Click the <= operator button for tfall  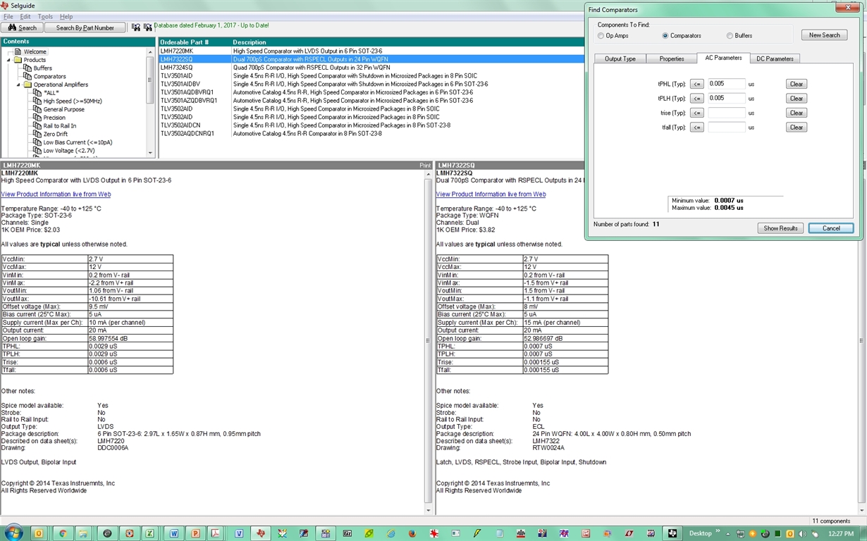pos(696,128)
